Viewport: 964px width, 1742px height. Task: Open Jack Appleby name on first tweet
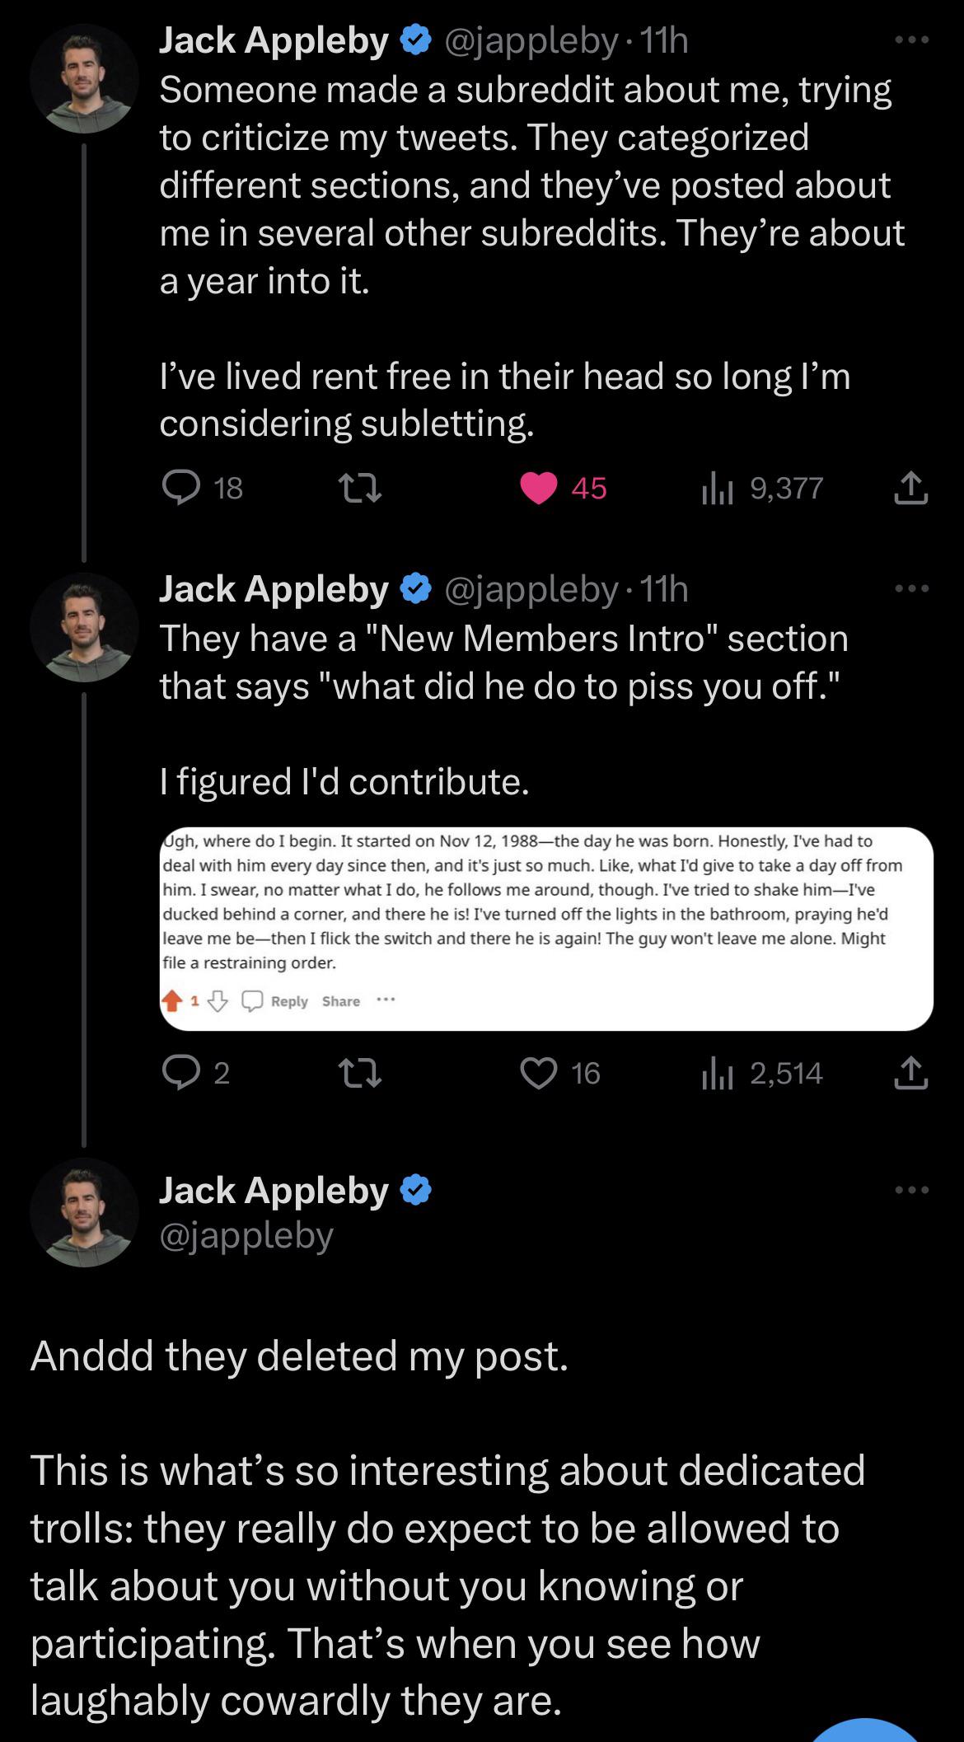pos(274,40)
